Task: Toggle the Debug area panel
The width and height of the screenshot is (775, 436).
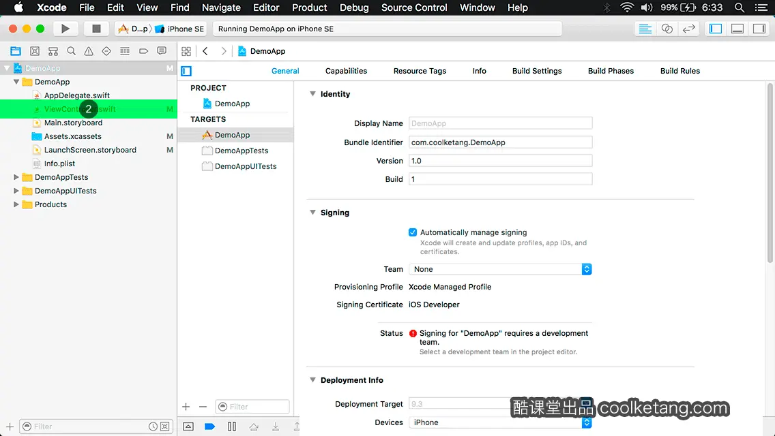Action: pos(737,29)
